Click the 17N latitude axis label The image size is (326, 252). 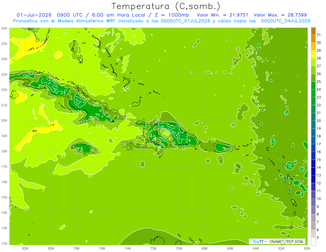(x=4, y=166)
